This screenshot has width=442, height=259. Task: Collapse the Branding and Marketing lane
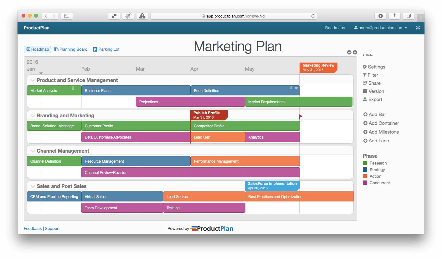coord(33,116)
